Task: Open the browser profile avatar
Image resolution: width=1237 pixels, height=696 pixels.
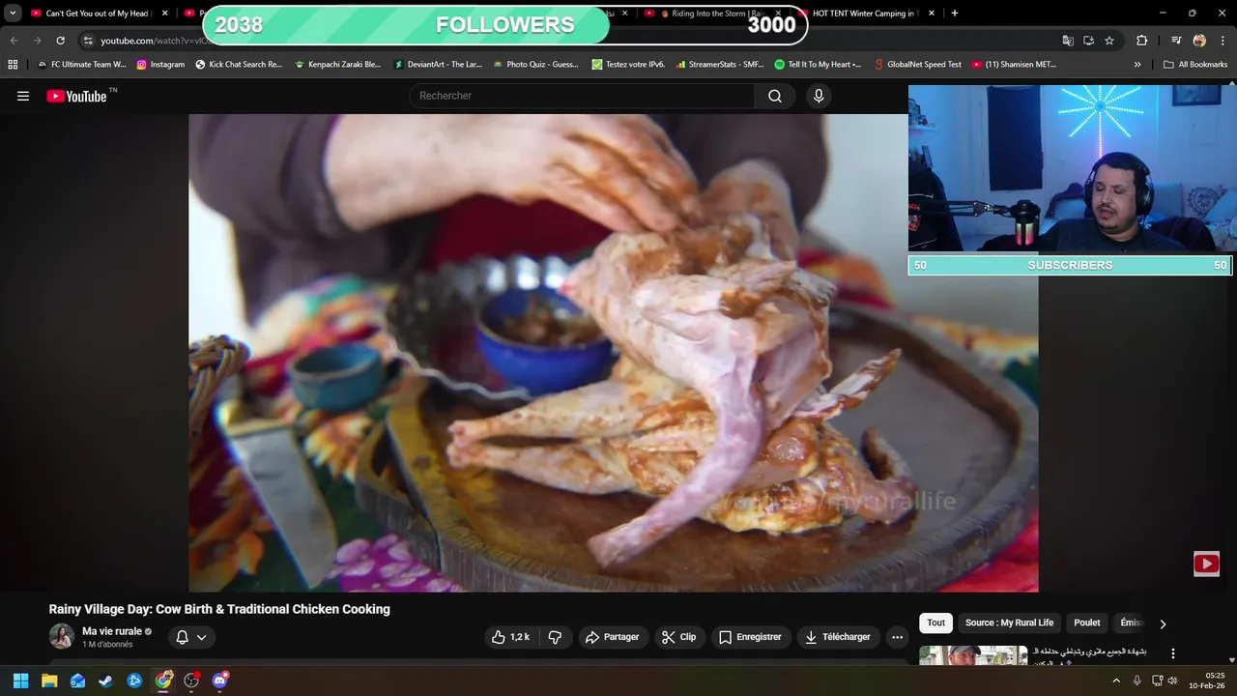Action: point(1199,41)
